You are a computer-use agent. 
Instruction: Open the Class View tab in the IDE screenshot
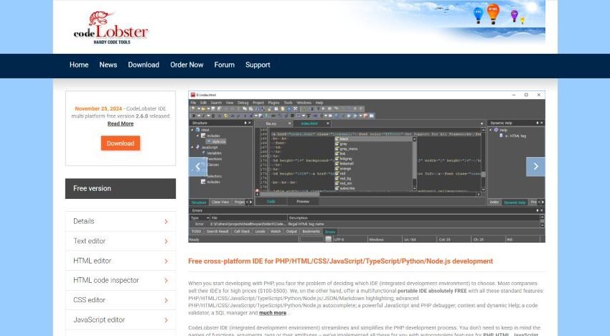coord(220,202)
